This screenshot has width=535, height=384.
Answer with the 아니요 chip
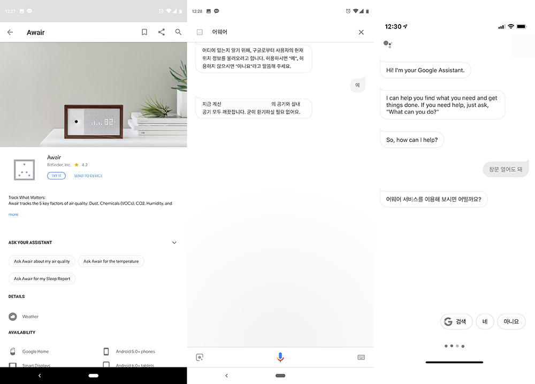[x=511, y=321]
